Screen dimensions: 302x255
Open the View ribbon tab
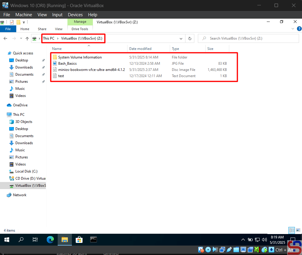click(59, 29)
